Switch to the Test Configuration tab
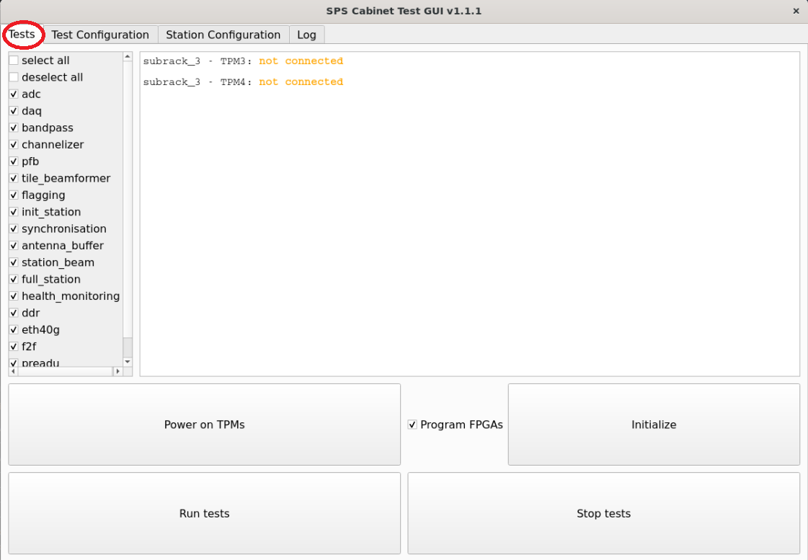Screen dimensions: 808x560 100,34
